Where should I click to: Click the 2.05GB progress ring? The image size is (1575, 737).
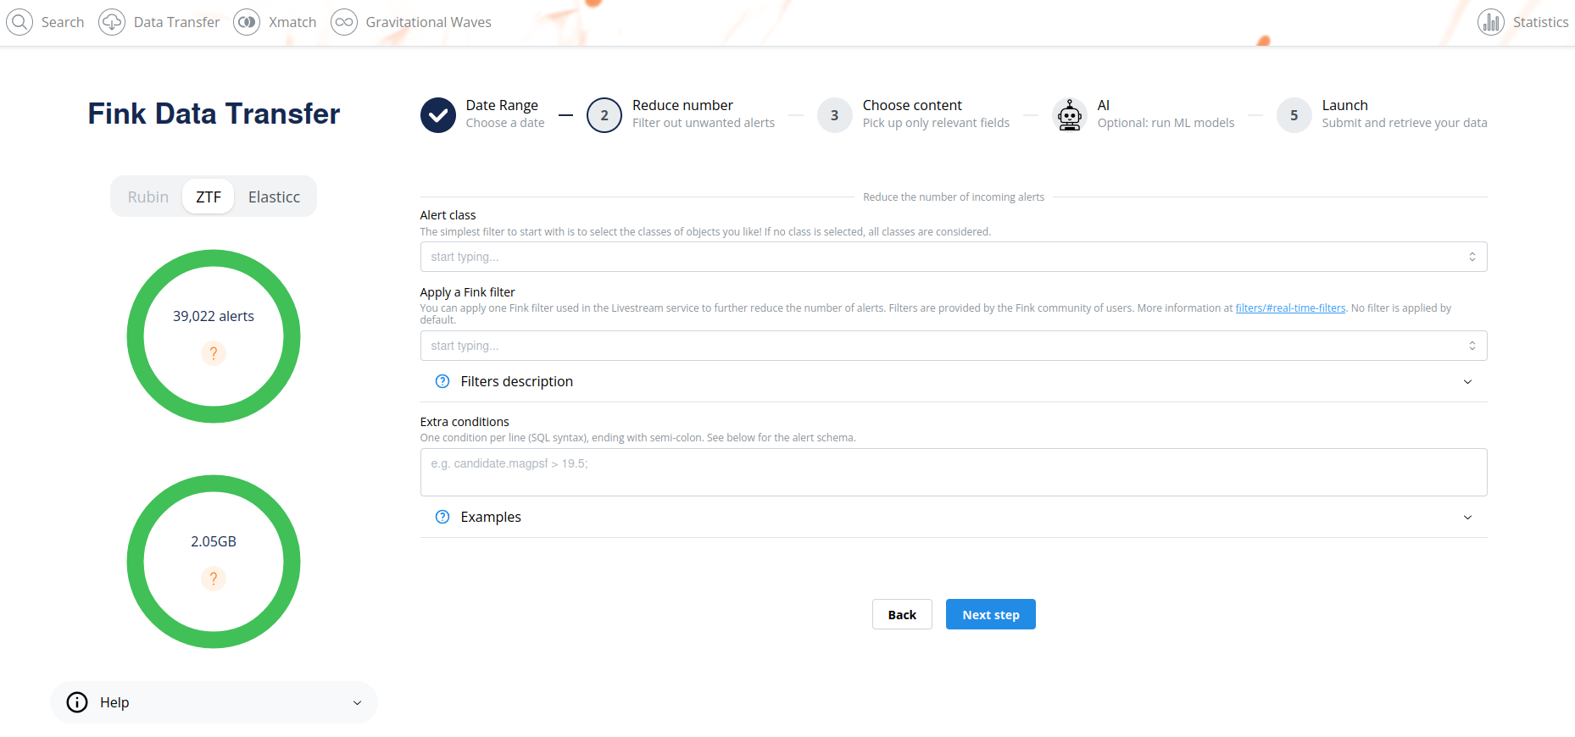(x=214, y=562)
